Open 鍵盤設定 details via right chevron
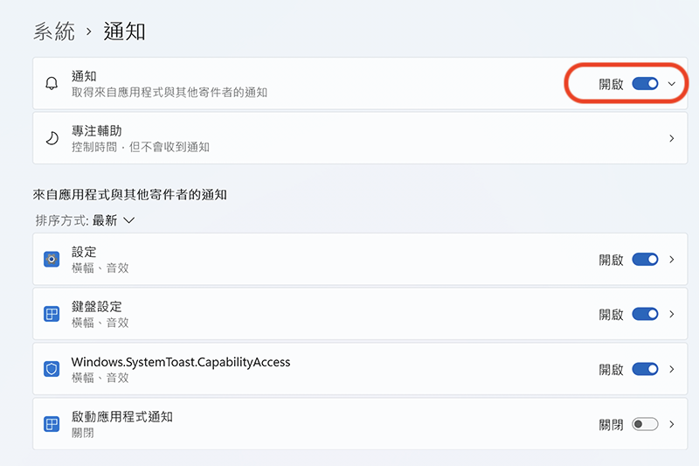Image resolution: width=699 pixels, height=466 pixels. click(672, 314)
